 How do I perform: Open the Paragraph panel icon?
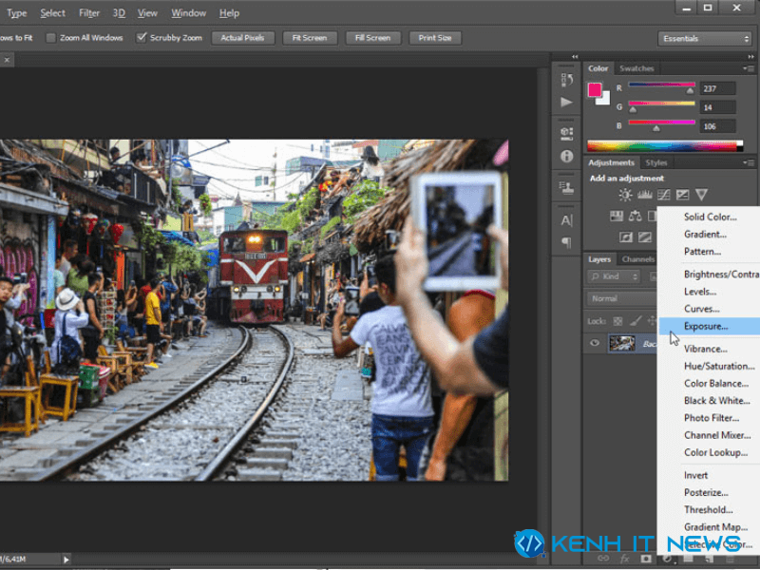pyautogui.click(x=566, y=242)
